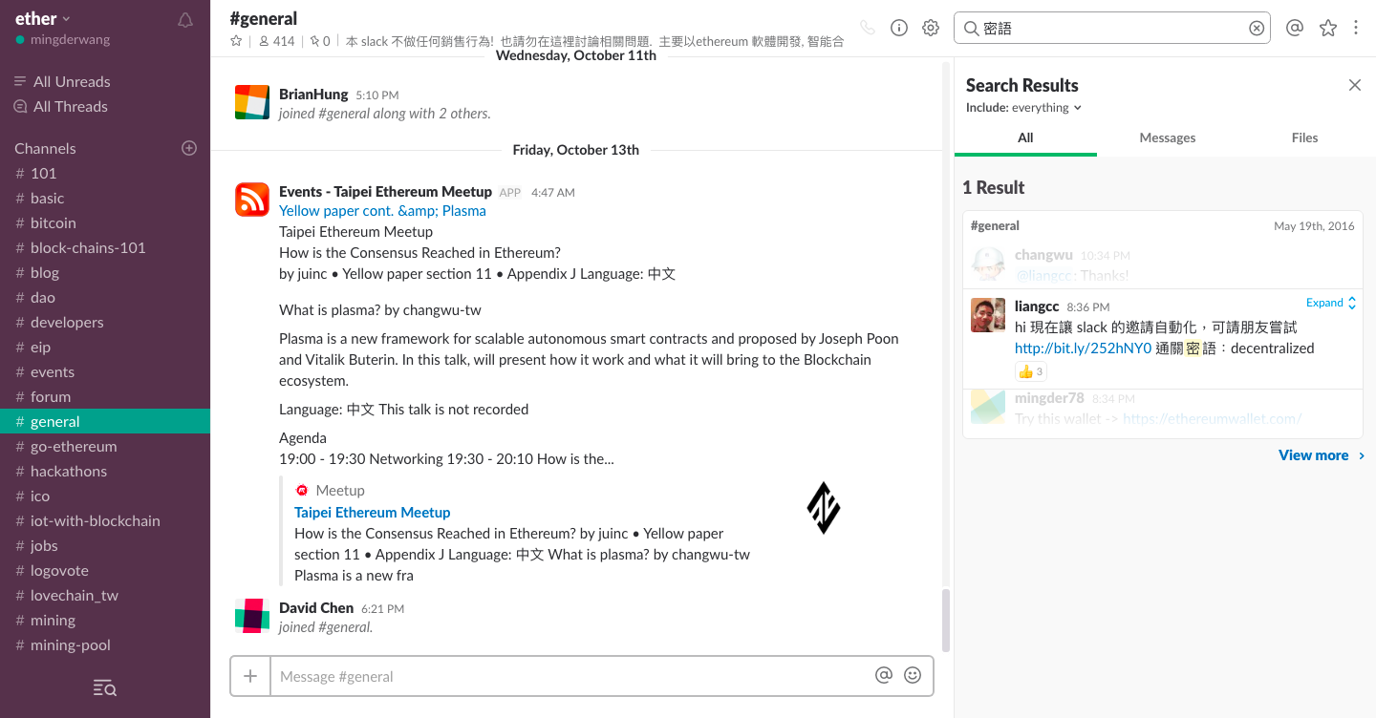The width and height of the screenshot is (1376, 718).
Task: Open the quick switcher icon in sidebar
Action: click(105, 687)
